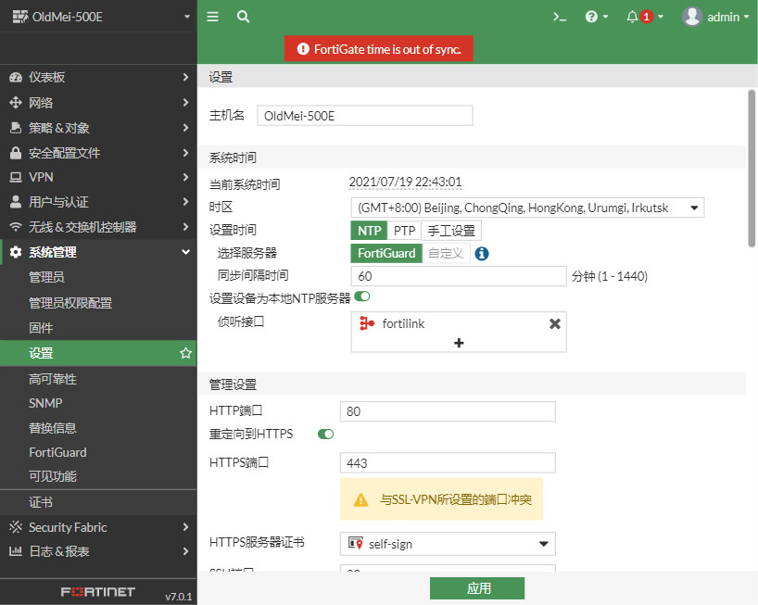This screenshot has height=605, width=758.
Task: Click the Fortinet logo
Action: pos(98,592)
